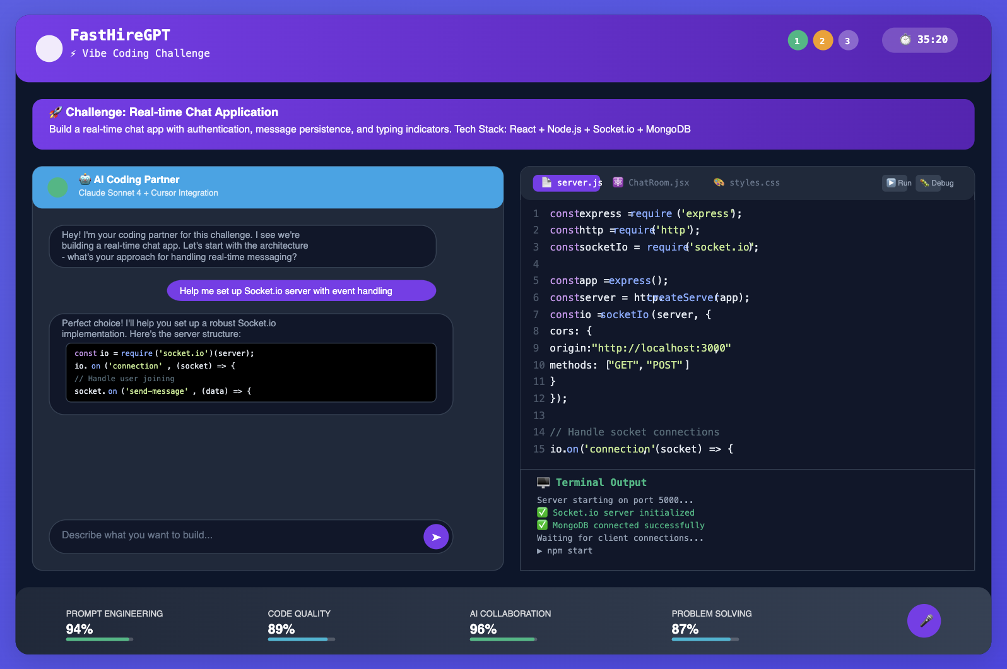This screenshot has width=1007, height=669.
Task: Click the rocket icon in challenge banner
Action: pos(56,112)
